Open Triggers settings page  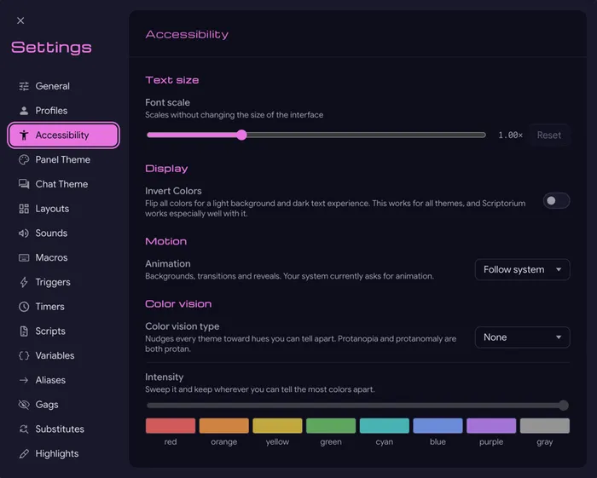[x=64, y=282]
